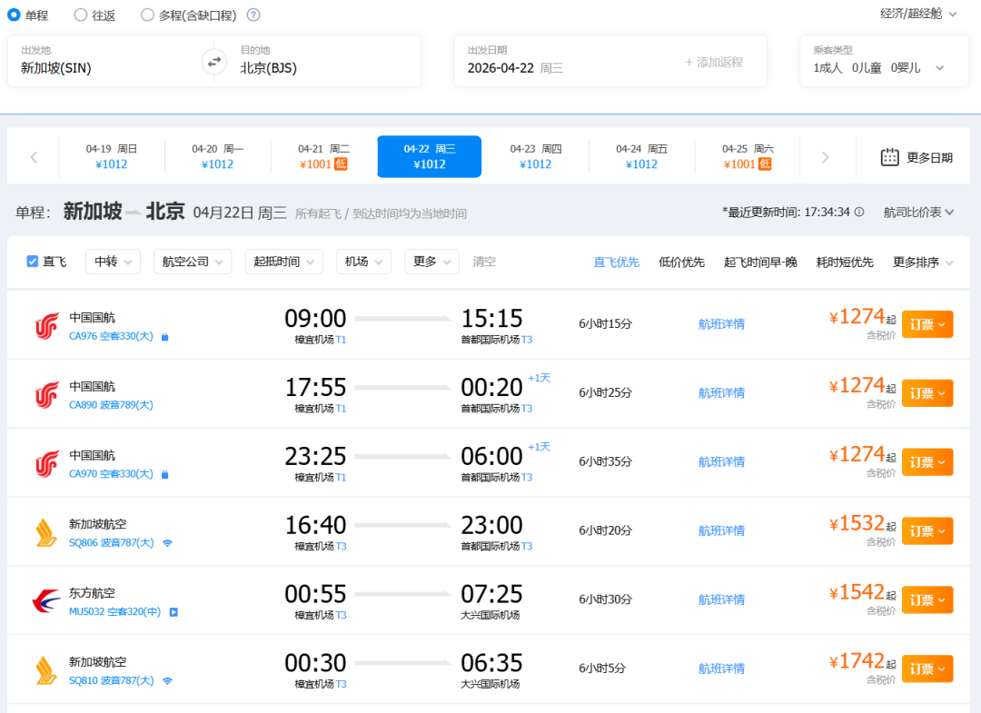The image size is (981, 713).
Task: Select the 多程 multi-city radio option
Action: [148, 15]
